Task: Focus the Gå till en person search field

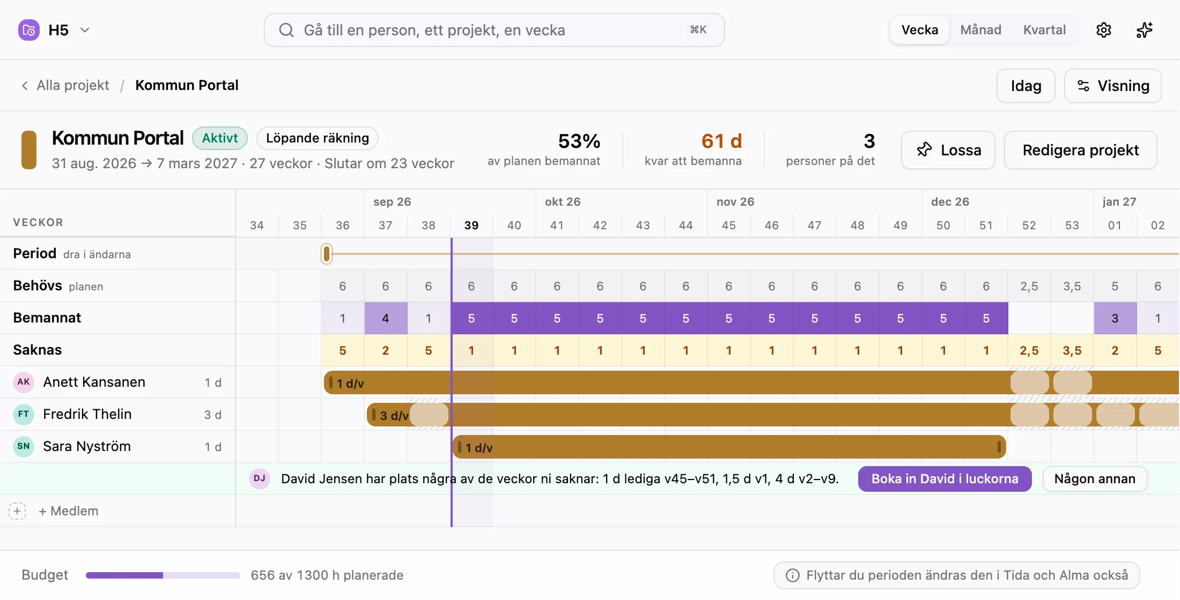Action: tap(494, 30)
